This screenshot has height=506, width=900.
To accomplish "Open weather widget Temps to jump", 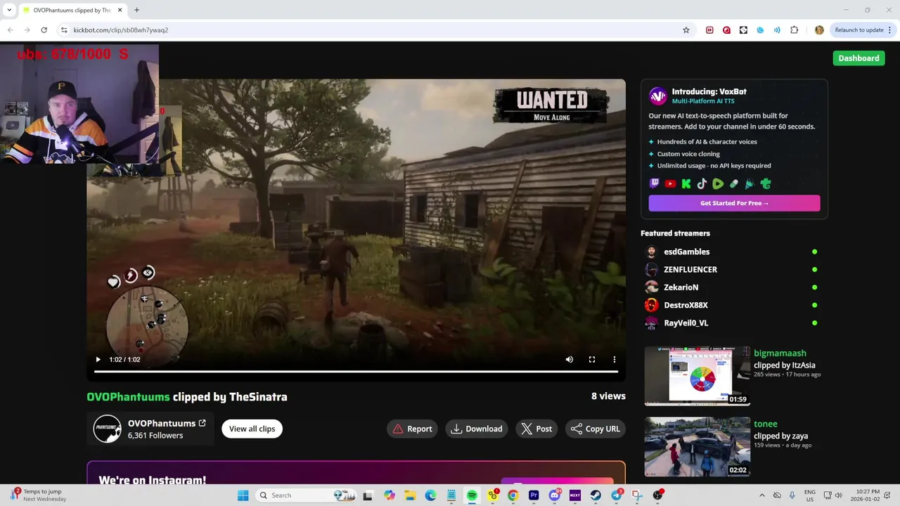I will coord(37,495).
